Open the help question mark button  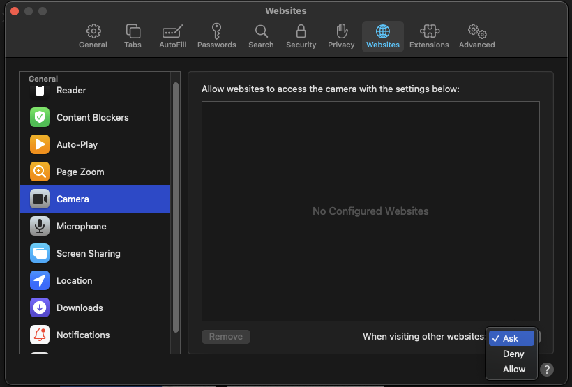(547, 369)
